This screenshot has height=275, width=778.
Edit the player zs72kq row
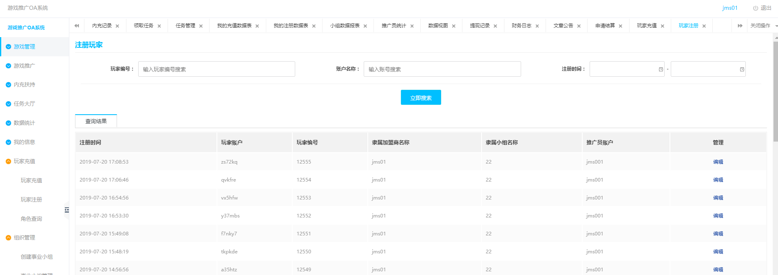click(x=718, y=162)
